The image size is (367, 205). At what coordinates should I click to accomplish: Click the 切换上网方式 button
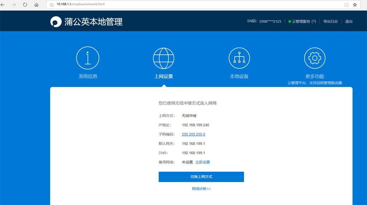(x=201, y=177)
